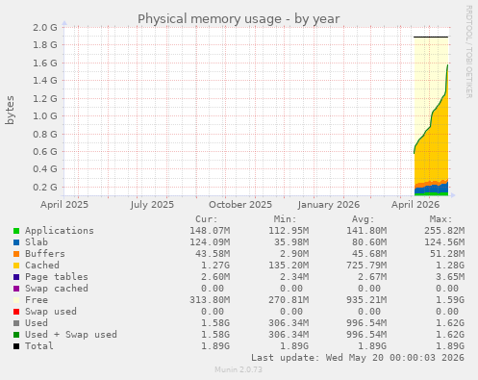
Task: Click Buffers average value 45.68M
Action: point(369,254)
